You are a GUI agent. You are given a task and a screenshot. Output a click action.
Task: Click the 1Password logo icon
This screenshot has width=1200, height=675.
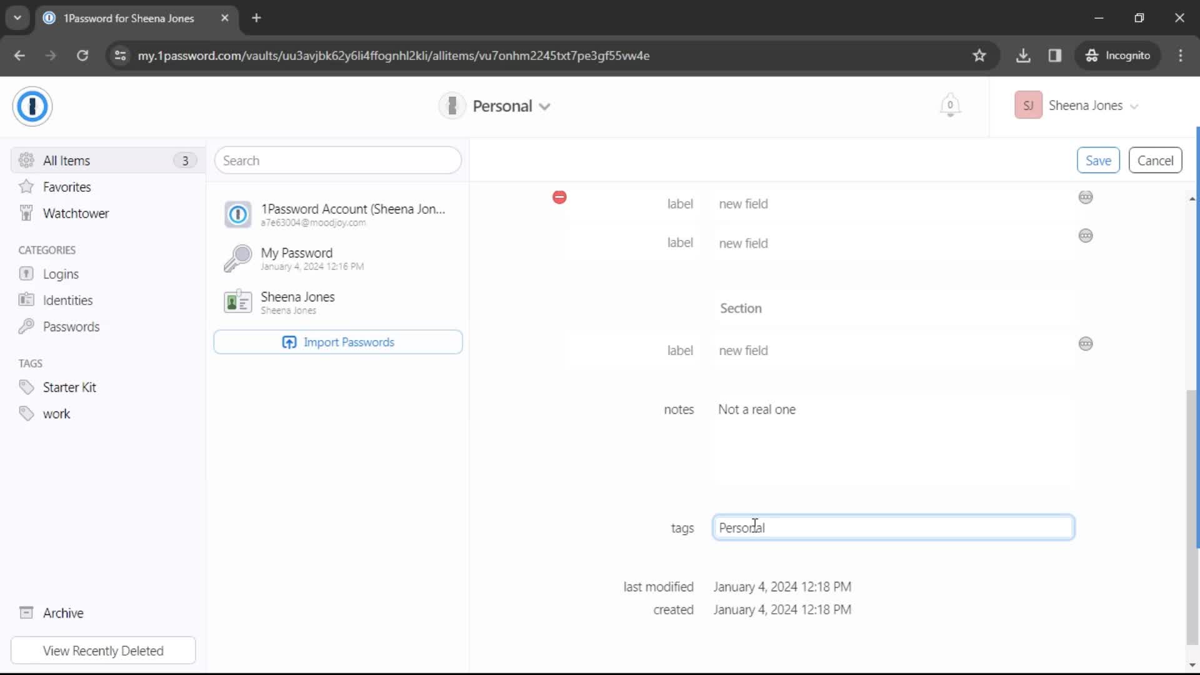pyautogui.click(x=31, y=106)
